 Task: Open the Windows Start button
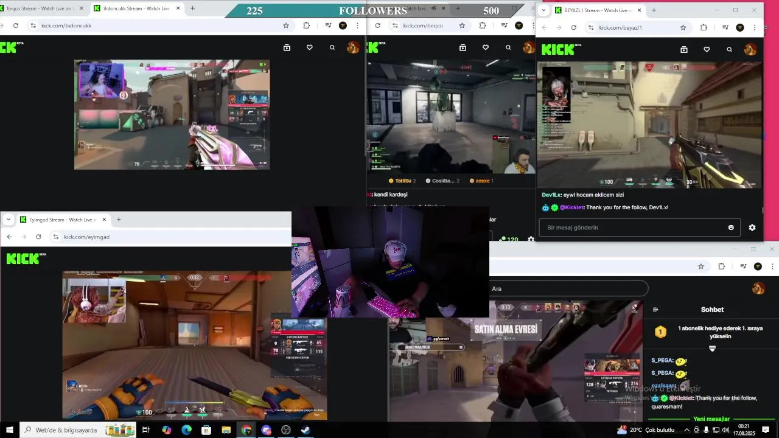point(10,430)
